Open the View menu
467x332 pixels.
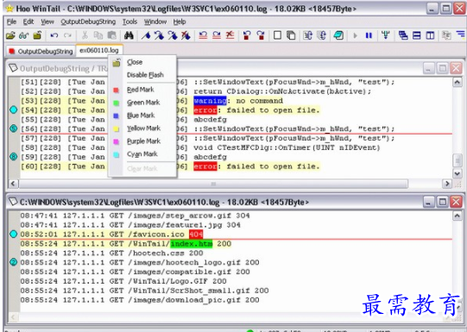tap(47, 22)
